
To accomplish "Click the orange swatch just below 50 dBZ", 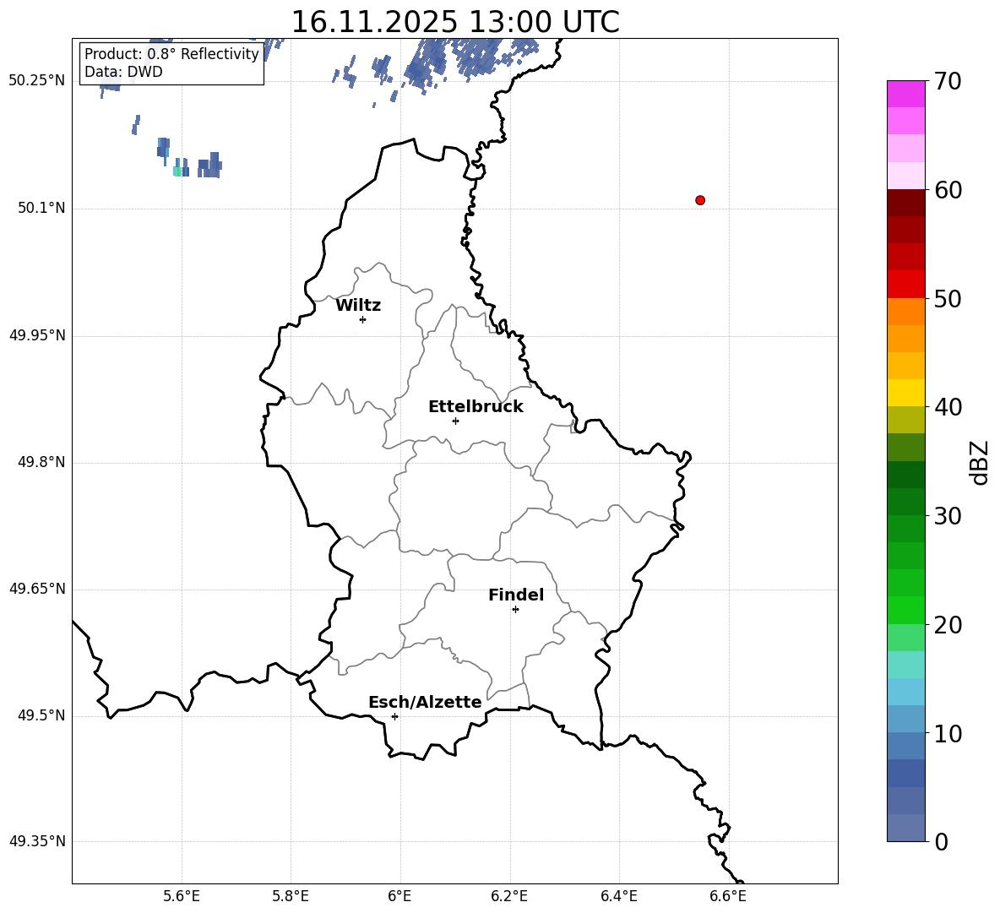I will click(905, 312).
